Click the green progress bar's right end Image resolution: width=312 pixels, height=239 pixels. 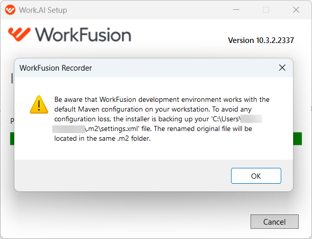tap(298, 139)
